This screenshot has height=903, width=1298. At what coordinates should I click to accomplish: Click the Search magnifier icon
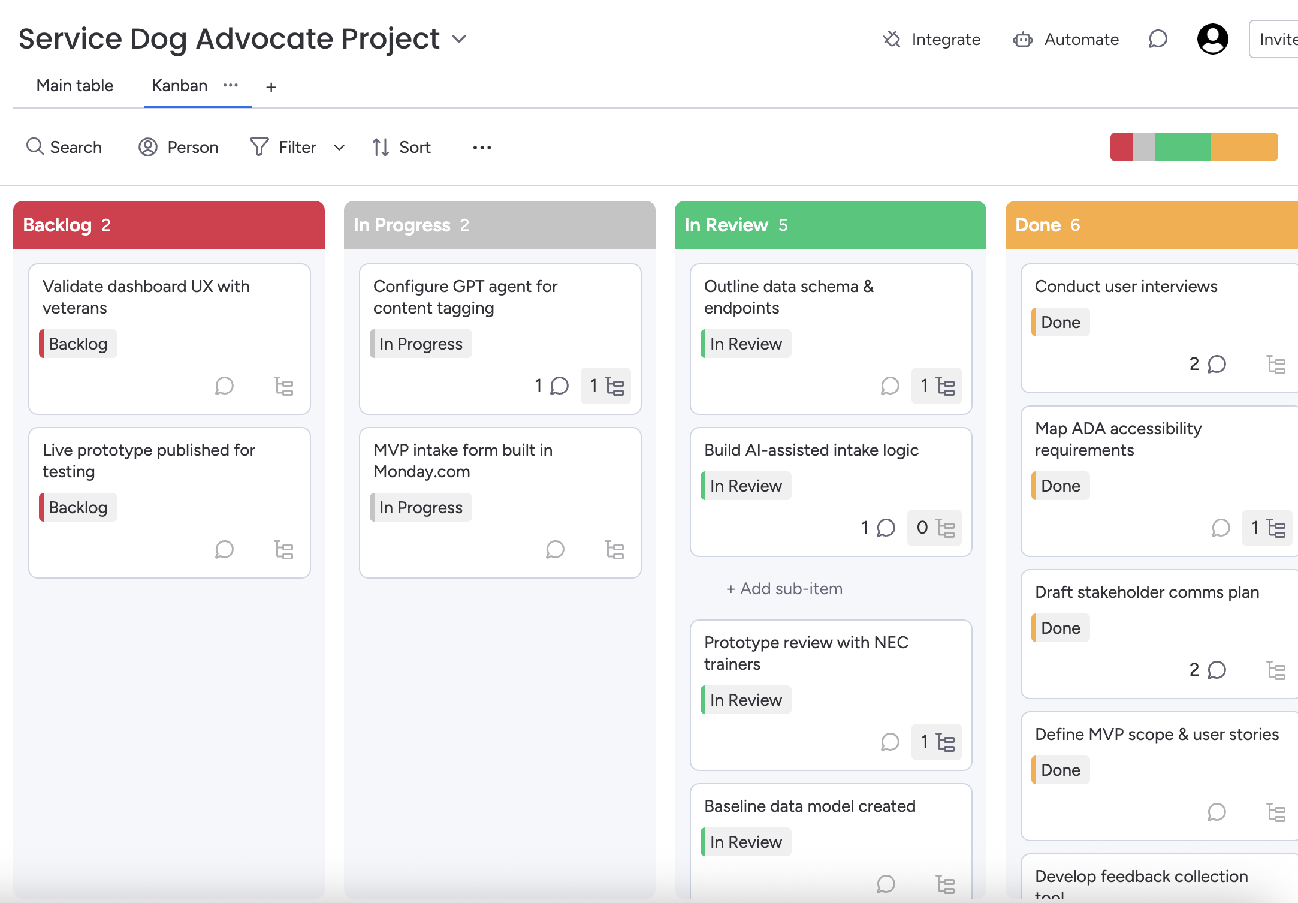(x=35, y=146)
